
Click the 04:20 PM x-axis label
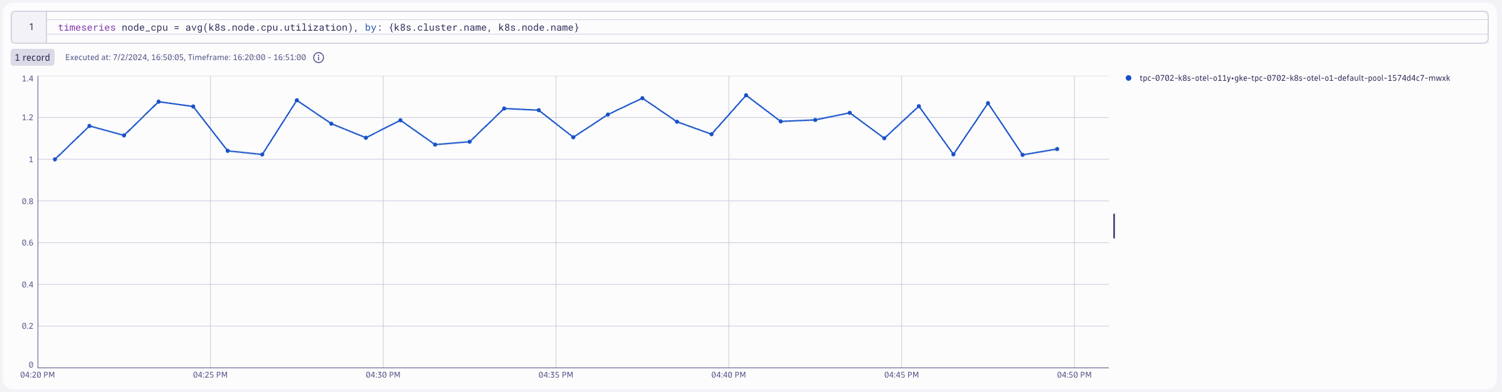(38, 375)
